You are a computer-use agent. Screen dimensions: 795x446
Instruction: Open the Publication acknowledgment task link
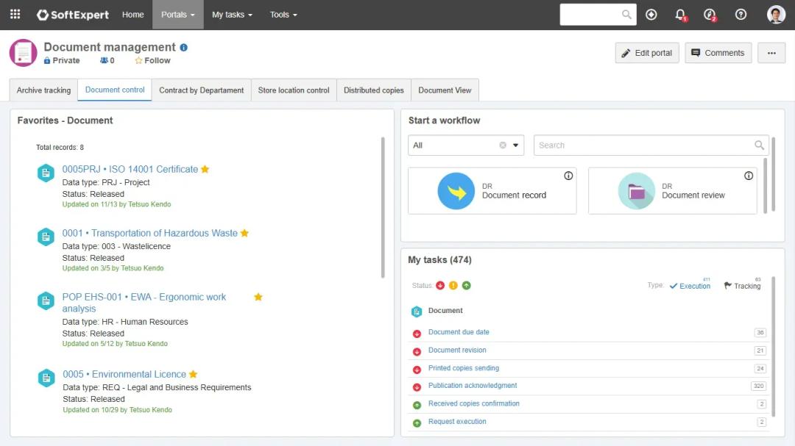click(x=473, y=386)
